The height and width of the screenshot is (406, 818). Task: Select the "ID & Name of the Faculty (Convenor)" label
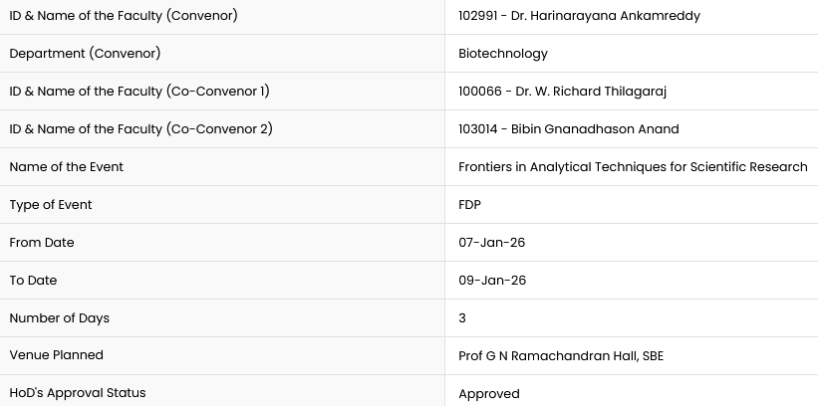tap(124, 16)
